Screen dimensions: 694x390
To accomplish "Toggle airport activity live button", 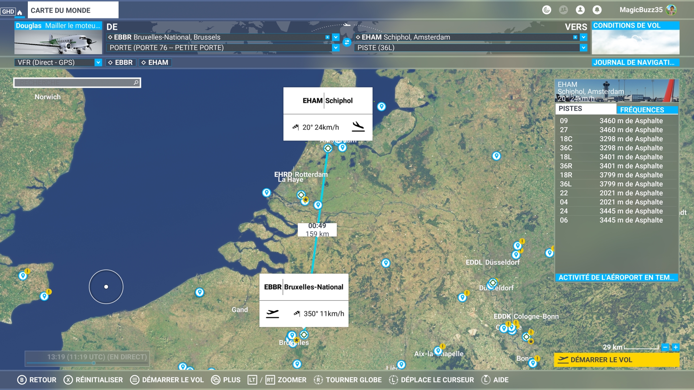I will pos(616,277).
